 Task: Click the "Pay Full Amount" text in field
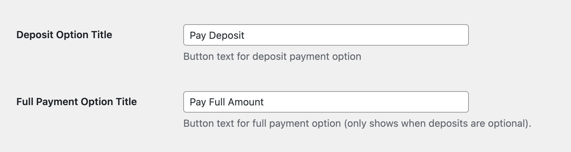[x=226, y=102]
